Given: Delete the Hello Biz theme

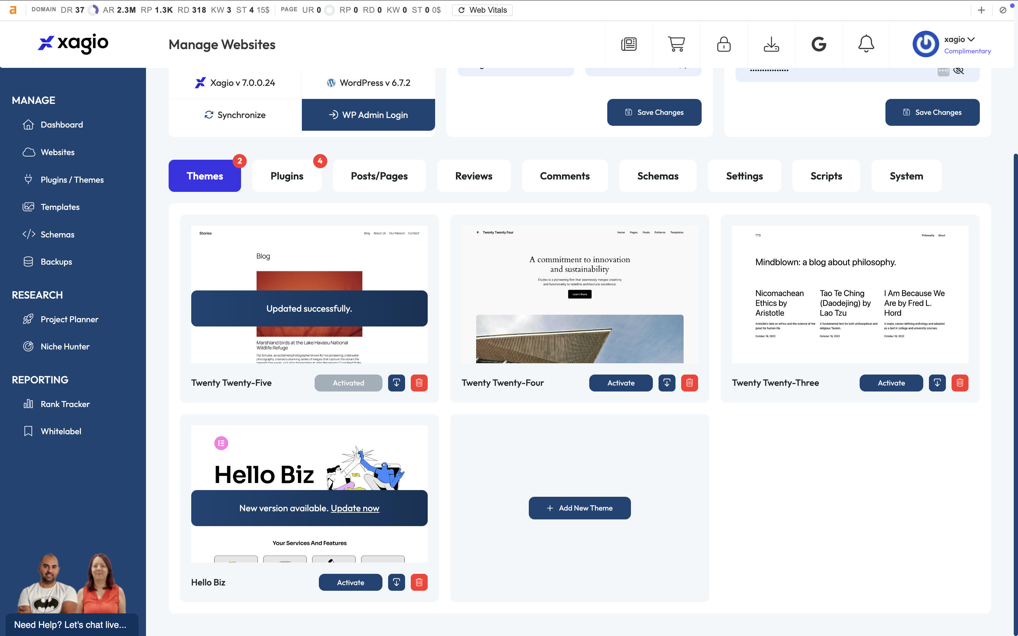Looking at the screenshot, I should [419, 582].
